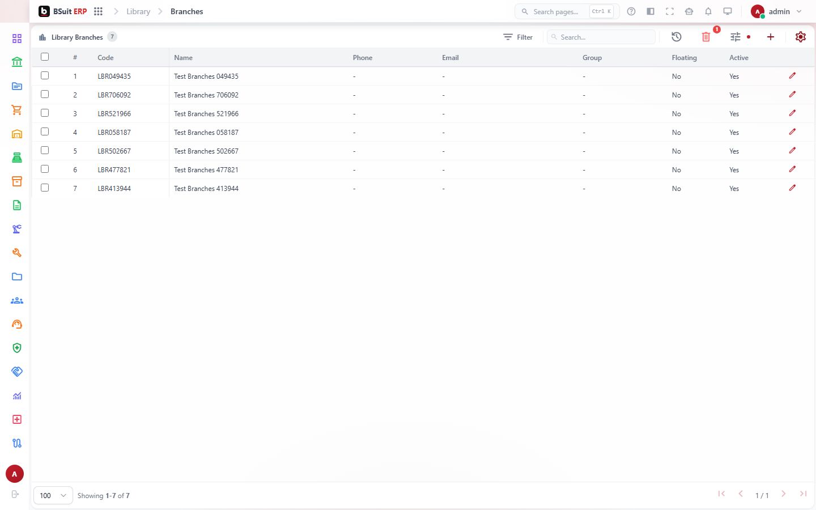Open the robot arm manufacturing icon
The height and width of the screenshot is (510, 816).
click(x=17, y=229)
